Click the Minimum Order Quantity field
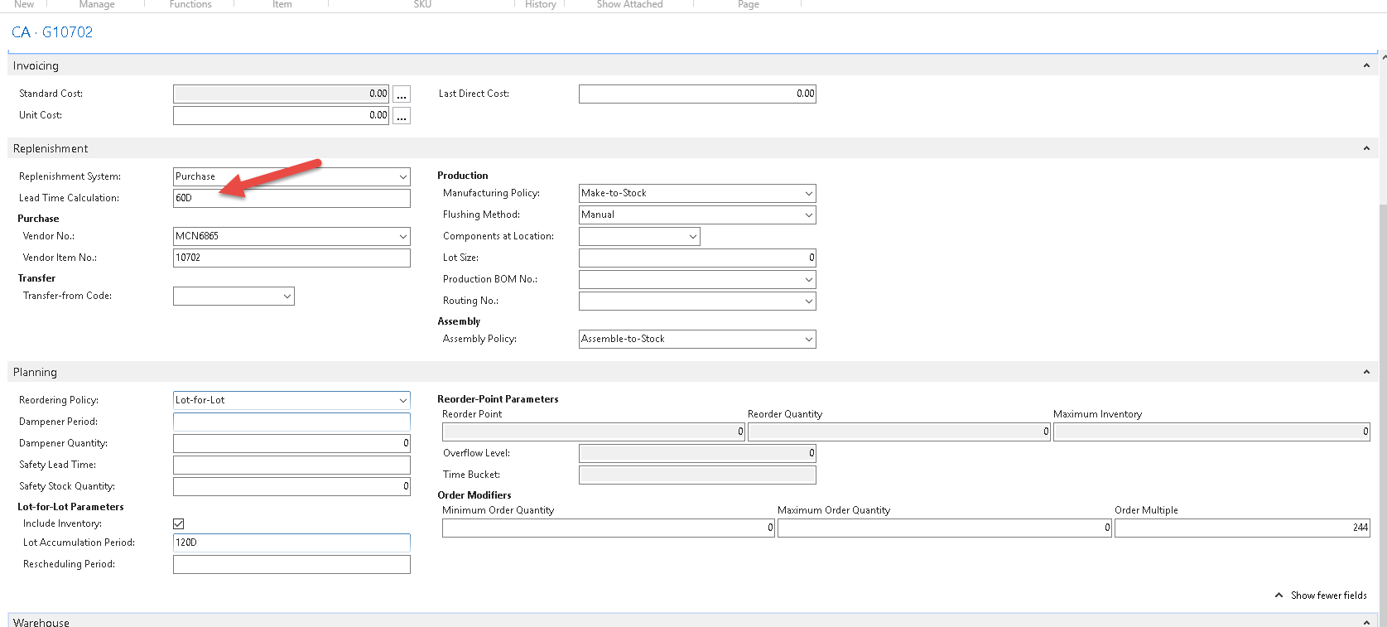This screenshot has width=1387, height=627. [x=609, y=528]
